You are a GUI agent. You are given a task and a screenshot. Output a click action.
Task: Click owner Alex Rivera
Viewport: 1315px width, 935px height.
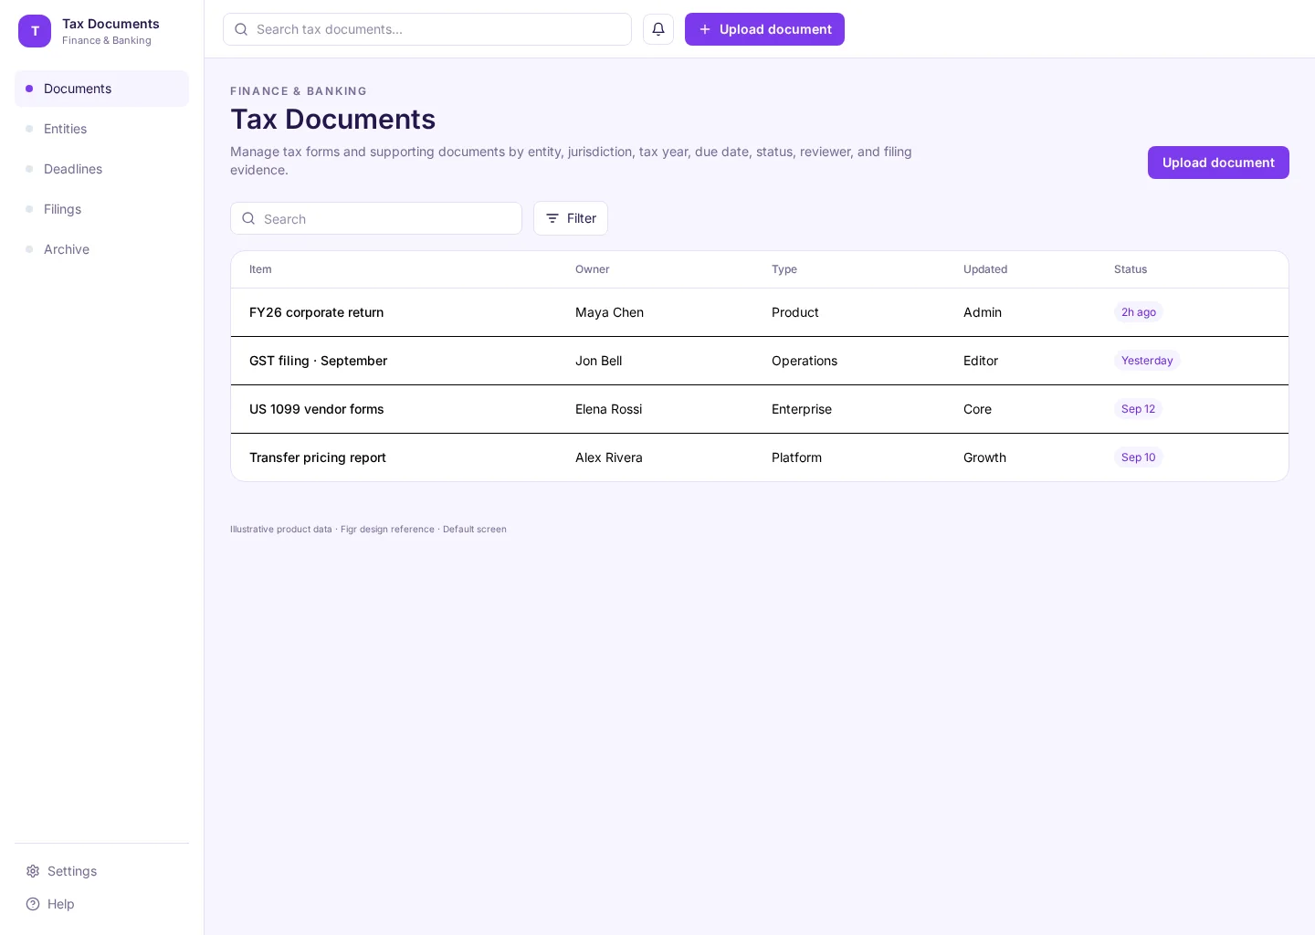click(608, 457)
